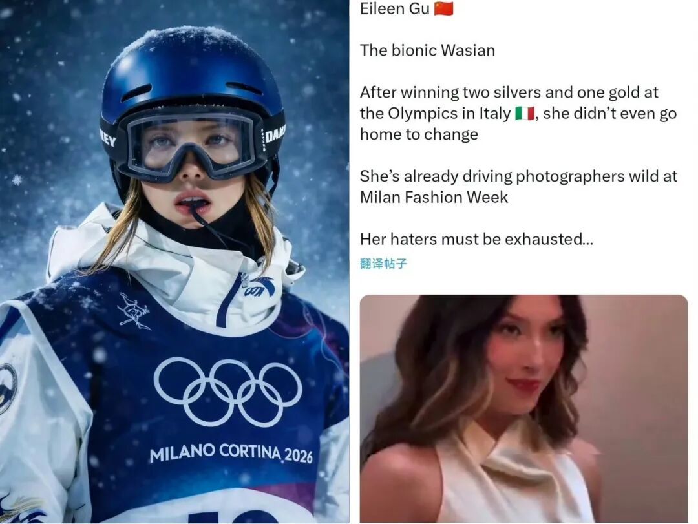Click the DAN lettering on goggle strap
This screenshot has width=698, height=524.
pos(275,134)
